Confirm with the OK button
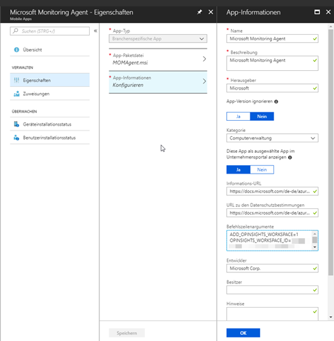334x341 pixels. tap(243, 333)
